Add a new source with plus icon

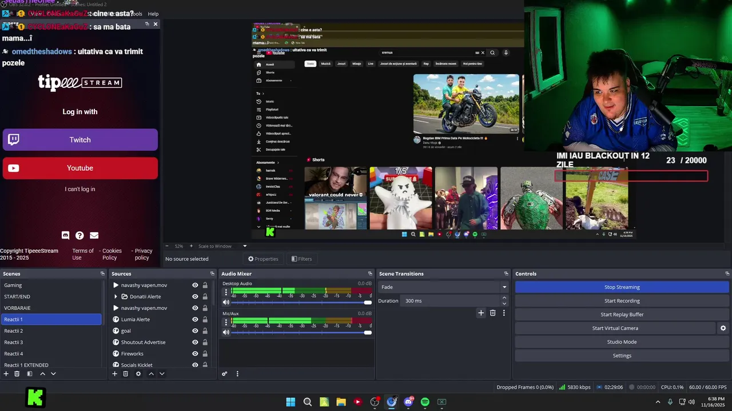click(114, 374)
